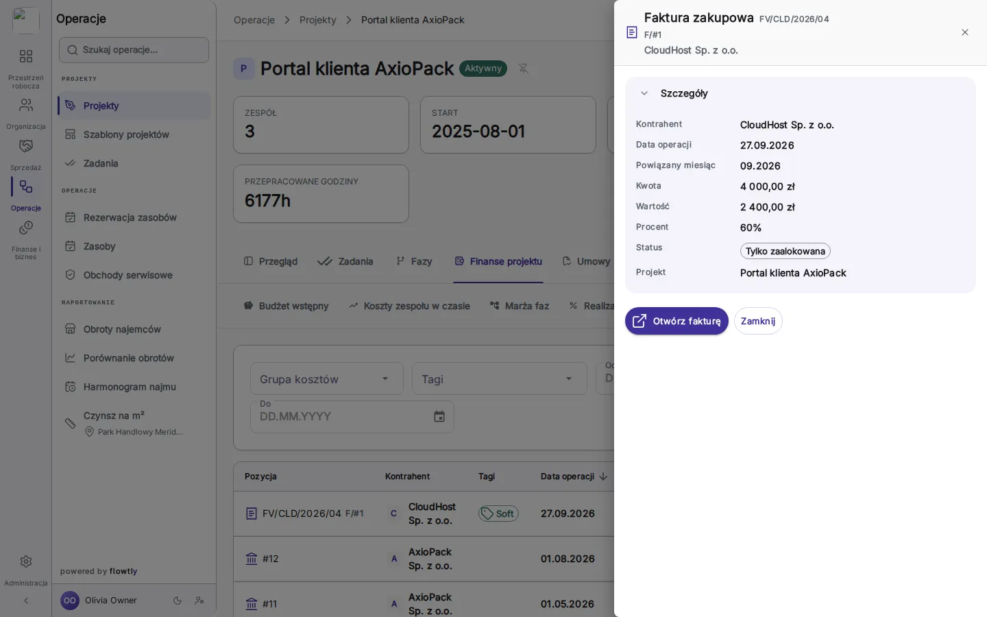Click the Zamknij button
Screen dimensions: 987x617
tap(758, 321)
